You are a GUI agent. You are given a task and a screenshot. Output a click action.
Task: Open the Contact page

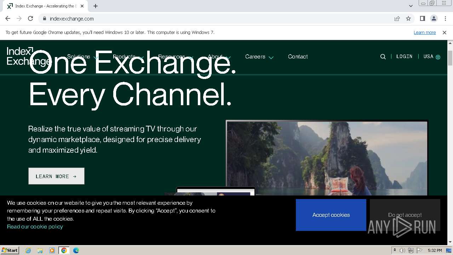[x=298, y=57]
